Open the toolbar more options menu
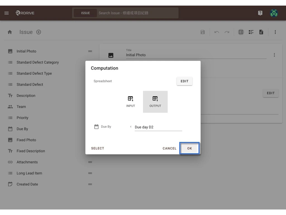This screenshot has width=286, height=215. click(275, 32)
